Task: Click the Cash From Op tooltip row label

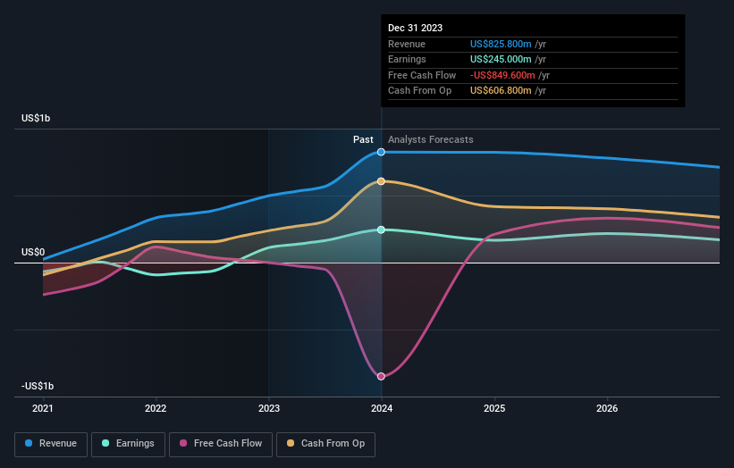Action: (420, 91)
